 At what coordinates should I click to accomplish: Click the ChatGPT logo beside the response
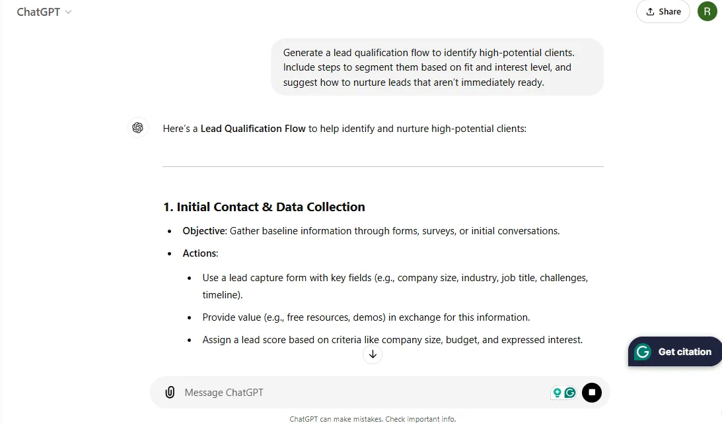[x=137, y=128]
